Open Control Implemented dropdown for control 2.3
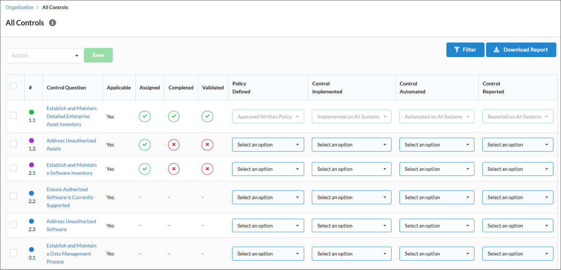 click(351, 226)
